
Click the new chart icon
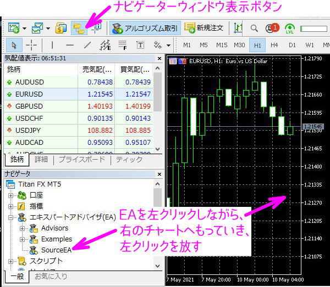(14, 28)
